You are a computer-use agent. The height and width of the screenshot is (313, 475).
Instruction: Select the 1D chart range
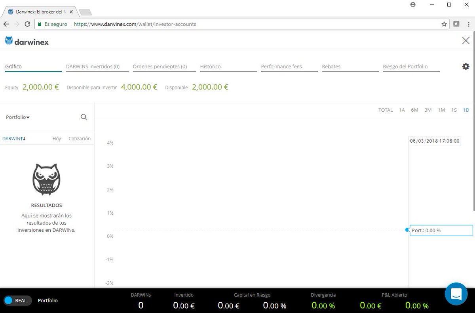point(466,110)
